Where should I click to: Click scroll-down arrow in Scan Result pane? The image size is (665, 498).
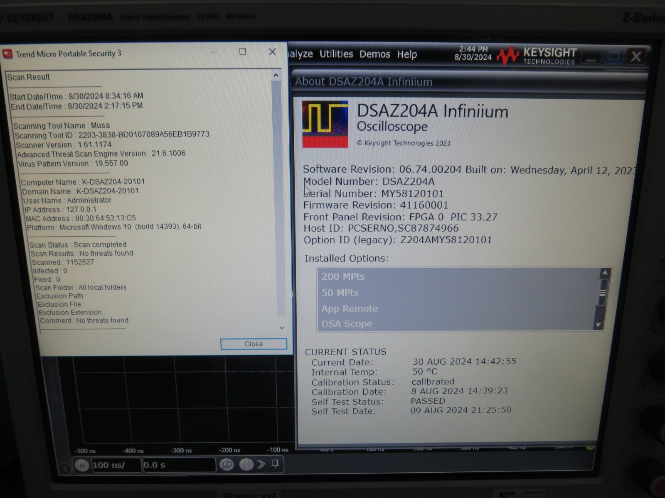(x=281, y=327)
